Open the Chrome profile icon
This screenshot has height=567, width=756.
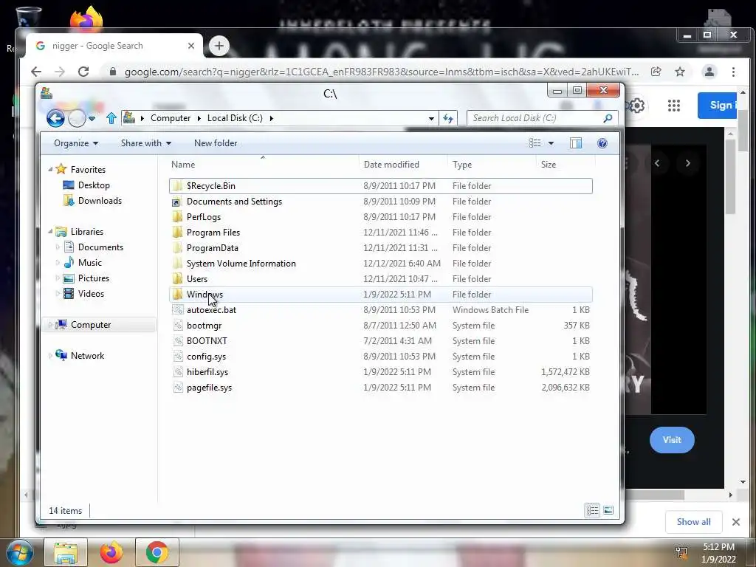pyautogui.click(x=709, y=72)
